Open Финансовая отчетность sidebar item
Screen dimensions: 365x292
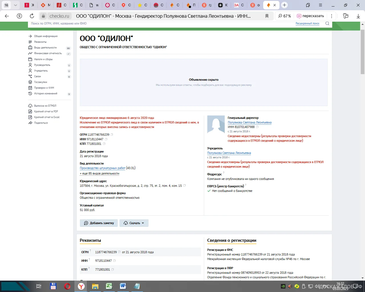[48, 53]
